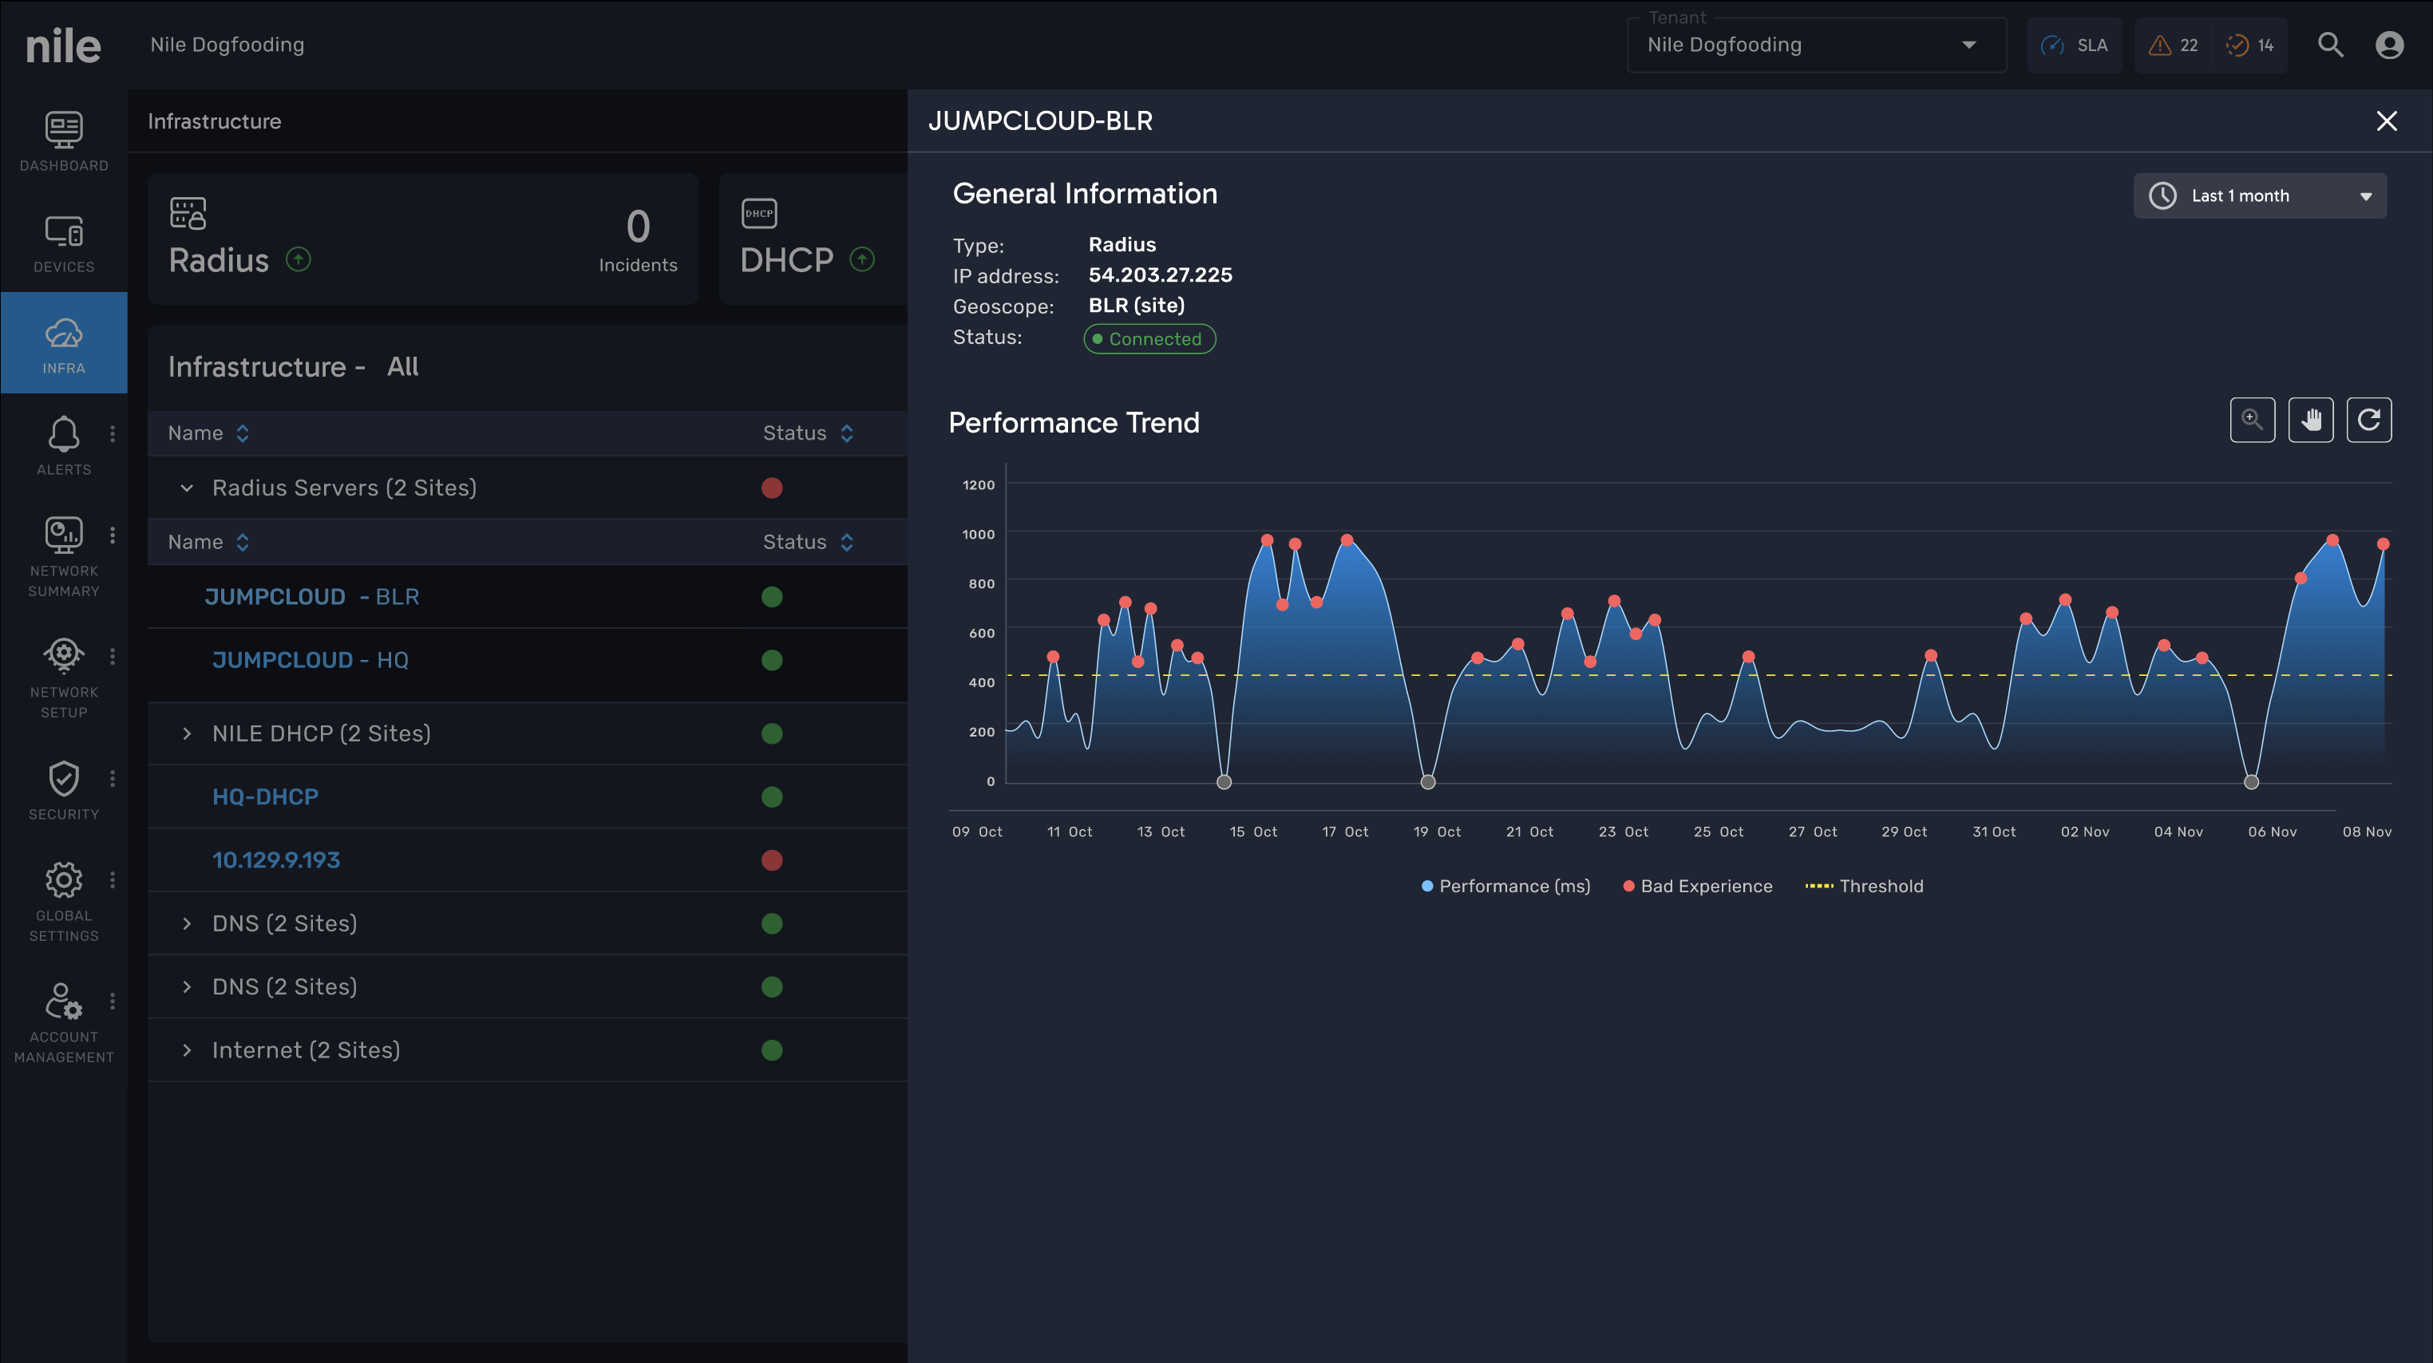This screenshot has height=1363, width=2433.
Task: Expand the NILE DHCP (2 Sites) row
Action: click(187, 733)
